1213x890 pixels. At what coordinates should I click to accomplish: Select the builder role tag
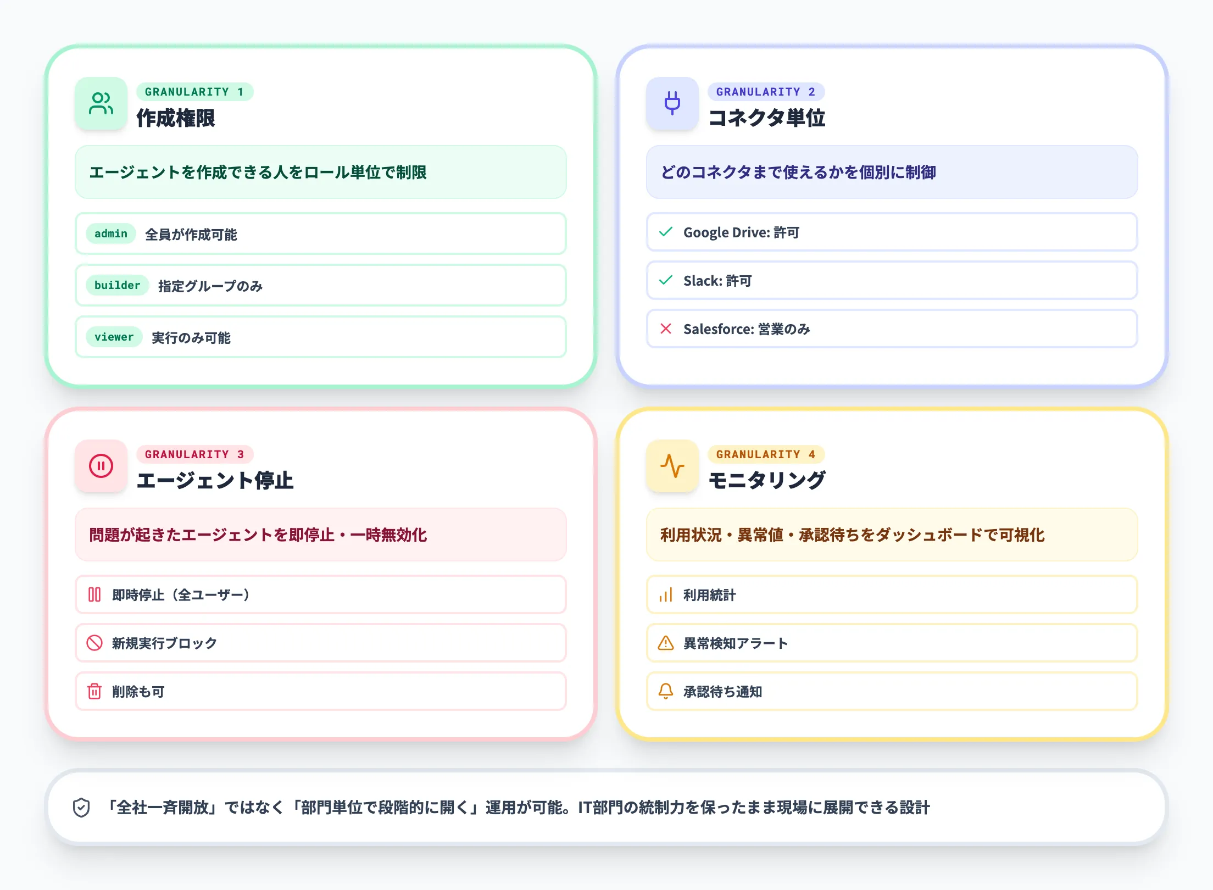point(116,285)
